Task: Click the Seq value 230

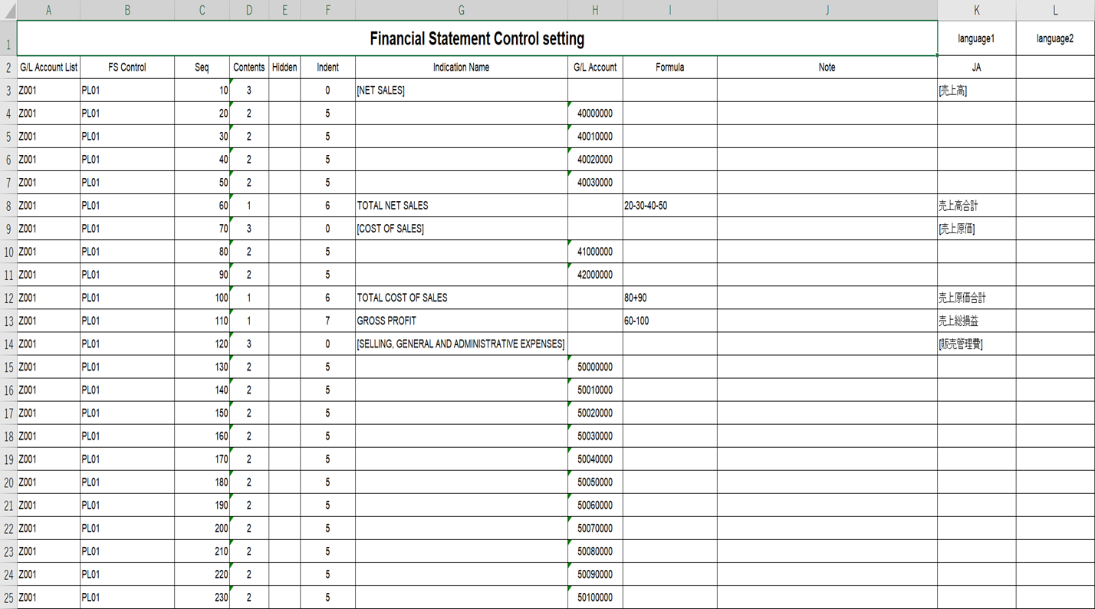Action: 202,597
